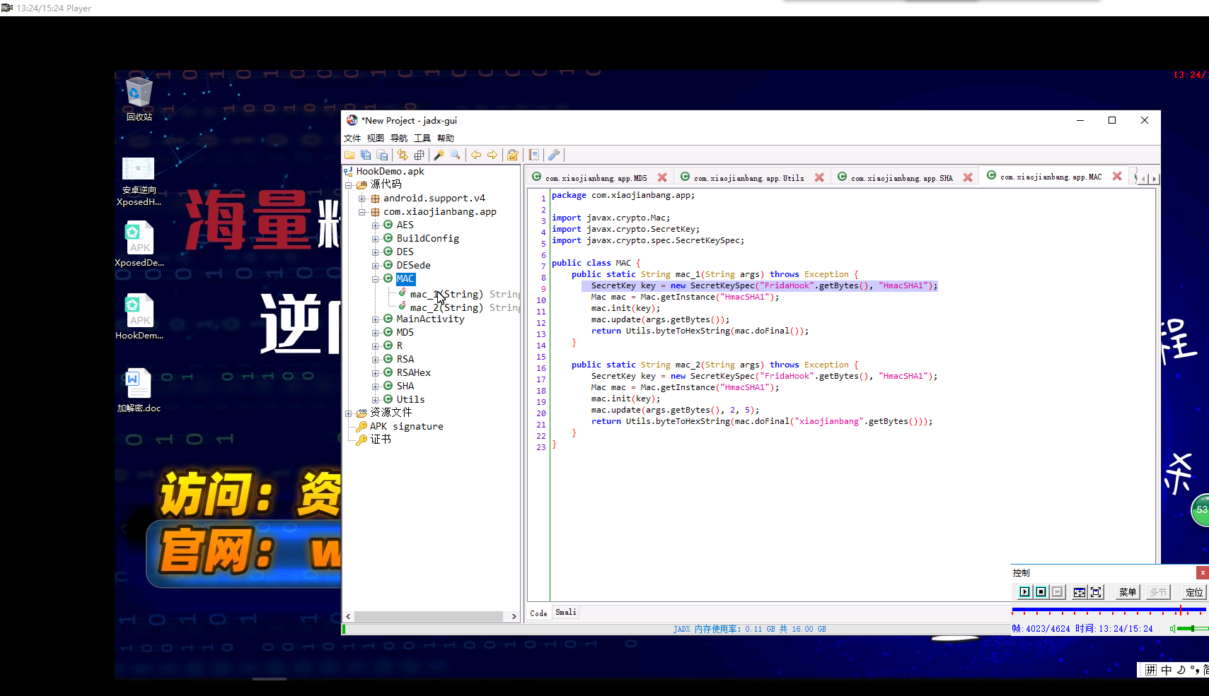Click tree horizontal scrollbar right arrow
Screen dimensions: 1209x696
click(x=514, y=616)
